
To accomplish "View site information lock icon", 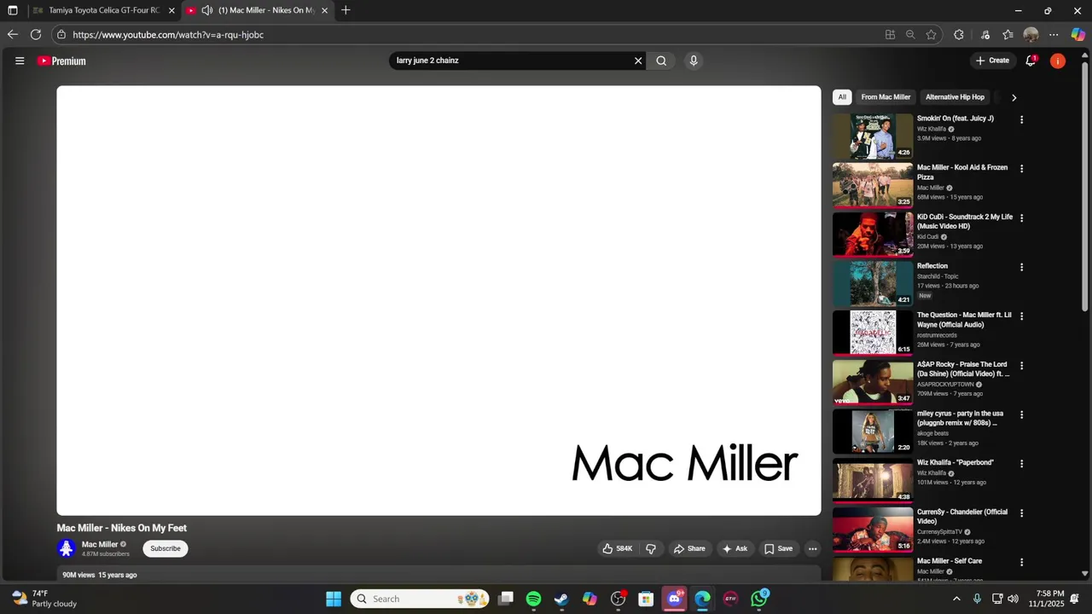I will (61, 35).
